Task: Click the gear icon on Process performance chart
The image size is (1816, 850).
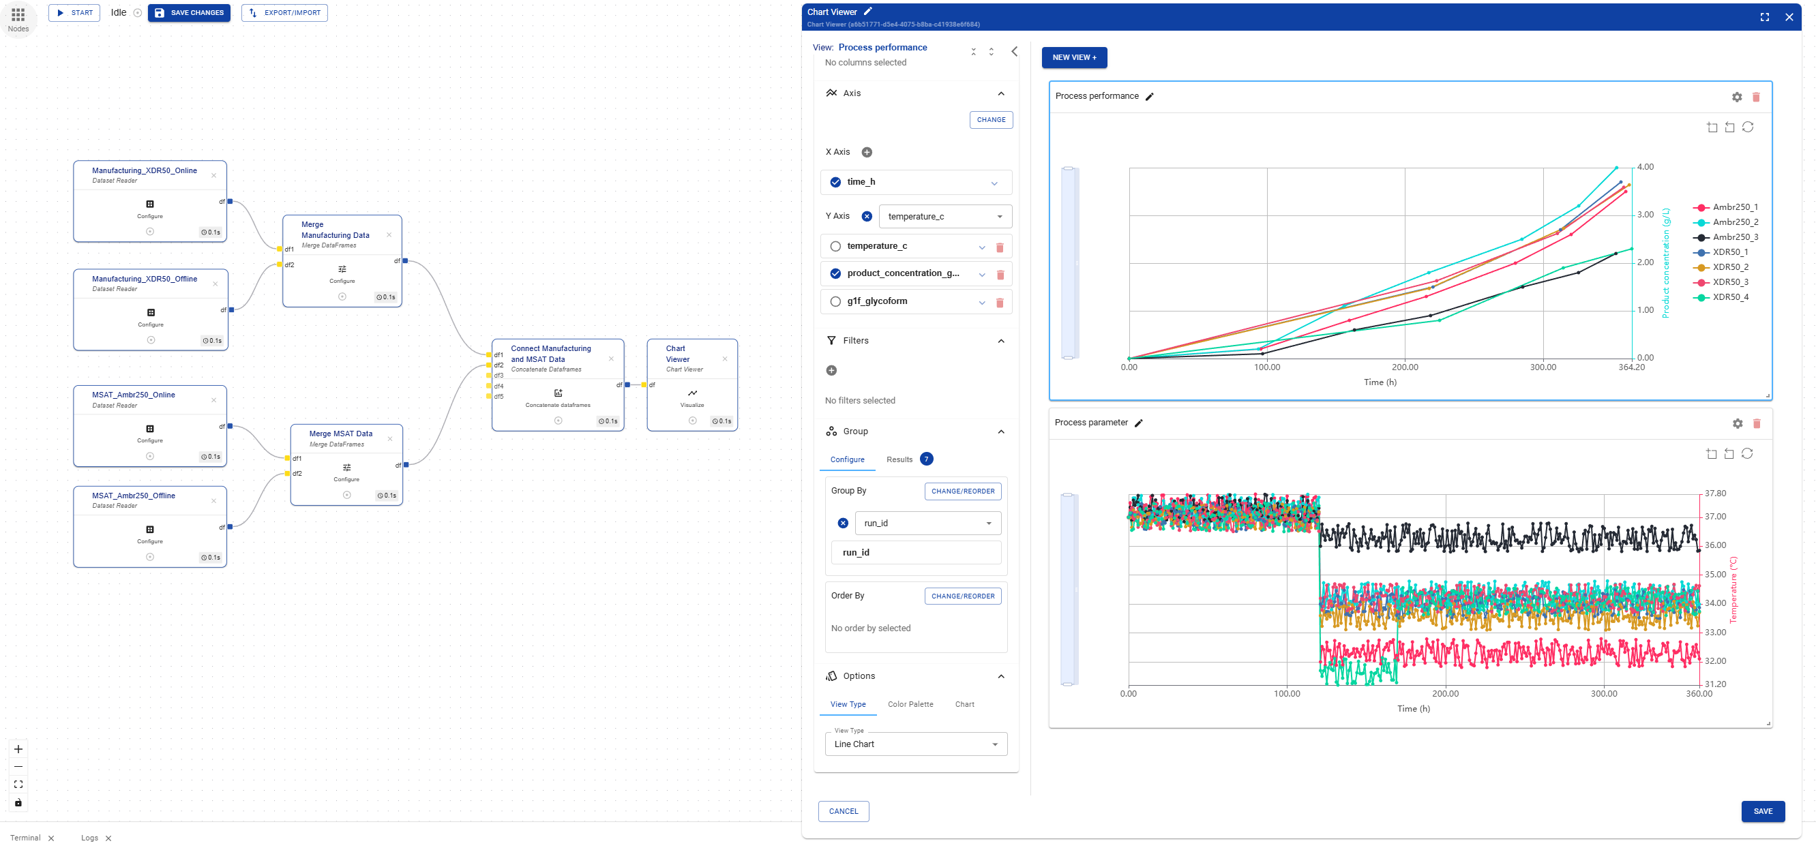Action: point(1736,97)
